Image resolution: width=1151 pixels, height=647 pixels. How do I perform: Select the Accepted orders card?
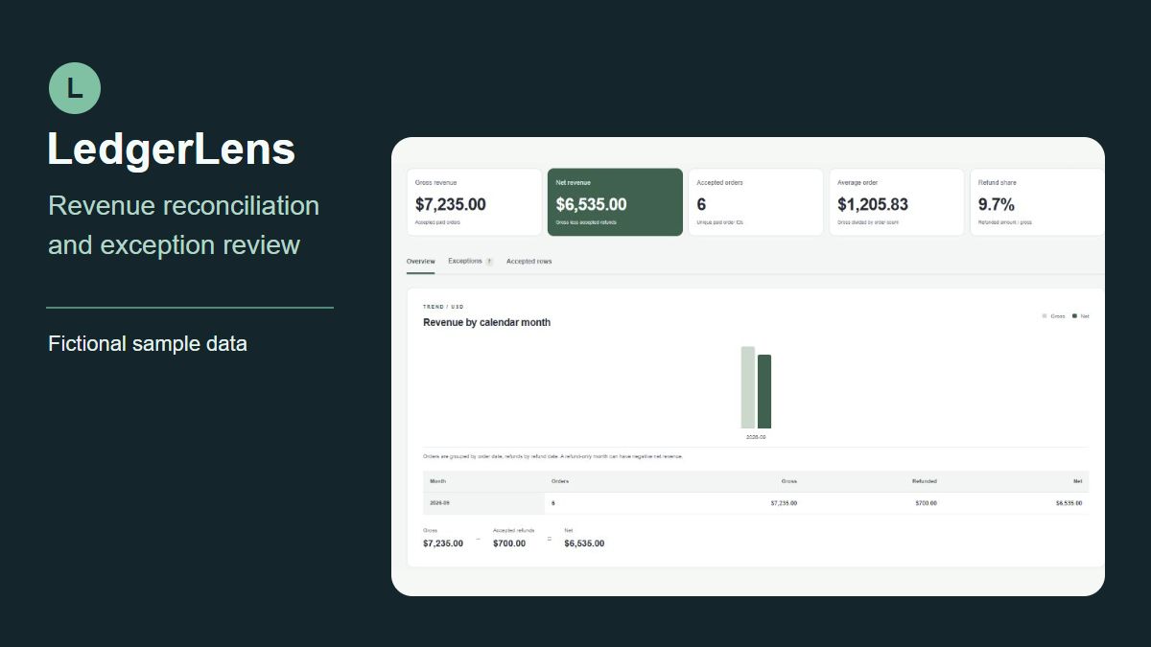tap(756, 202)
